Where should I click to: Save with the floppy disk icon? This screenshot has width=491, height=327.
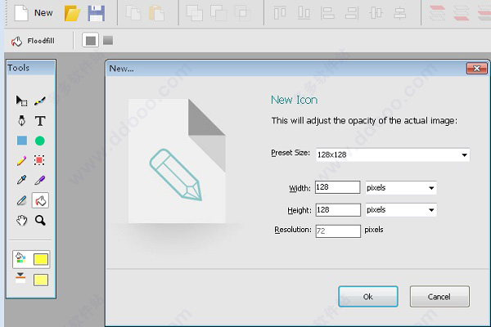pos(96,13)
